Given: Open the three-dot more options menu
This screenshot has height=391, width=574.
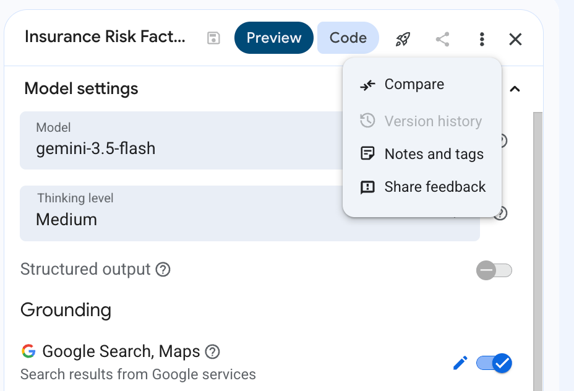Looking at the screenshot, I should [x=482, y=39].
